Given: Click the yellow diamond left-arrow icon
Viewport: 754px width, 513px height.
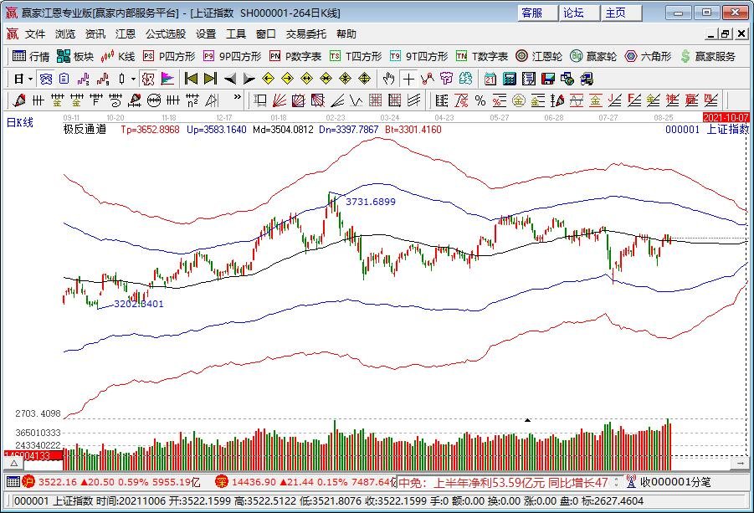Looking at the screenshot, I should tap(269, 79).
